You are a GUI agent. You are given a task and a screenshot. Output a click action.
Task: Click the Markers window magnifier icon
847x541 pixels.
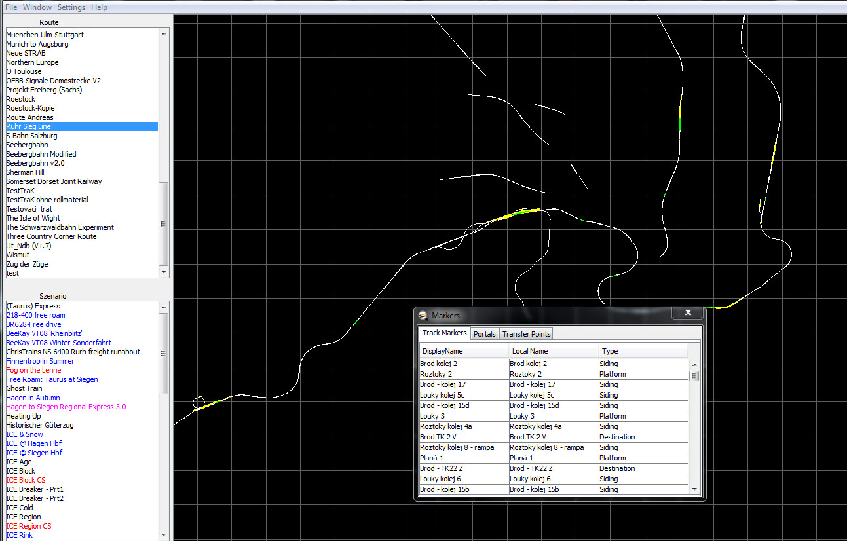[424, 315]
